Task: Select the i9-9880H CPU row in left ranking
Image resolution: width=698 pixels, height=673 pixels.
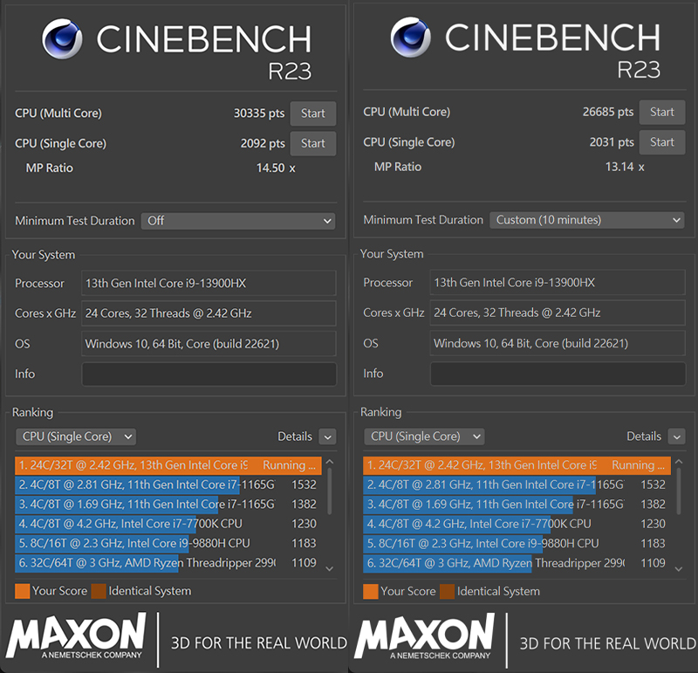Action: tap(168, 544)
